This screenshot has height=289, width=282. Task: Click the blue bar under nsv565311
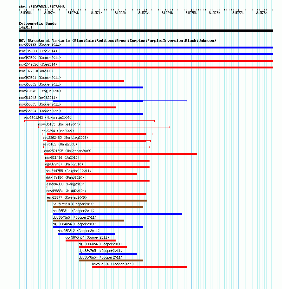[118, 214]
